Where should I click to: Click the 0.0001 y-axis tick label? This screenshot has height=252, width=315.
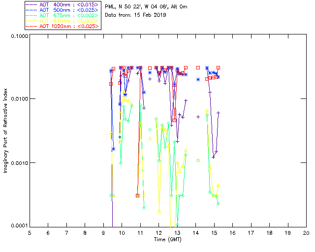[x=20, y=226]
